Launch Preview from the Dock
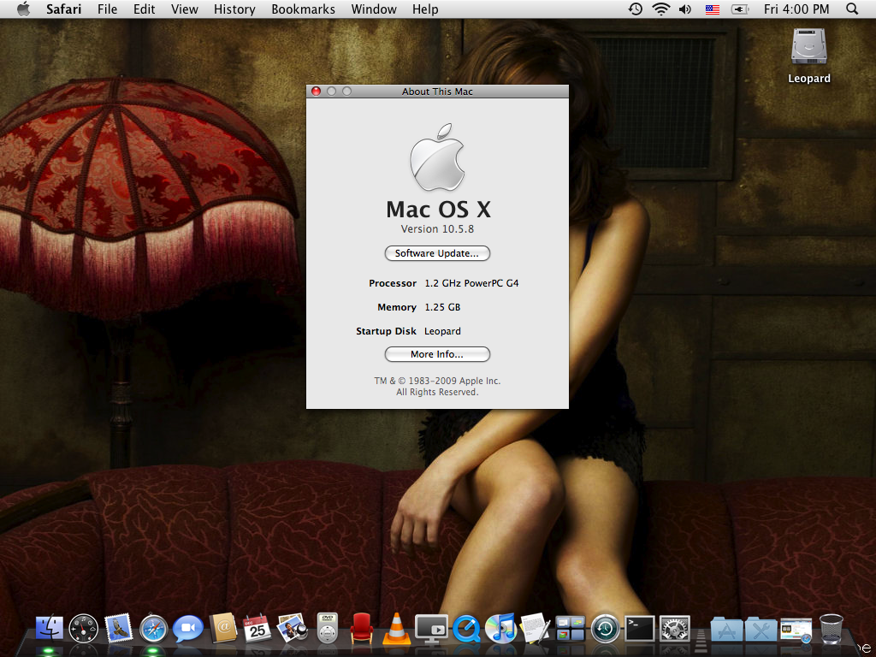Screen dimensions: 876x657 click(293, 629)
